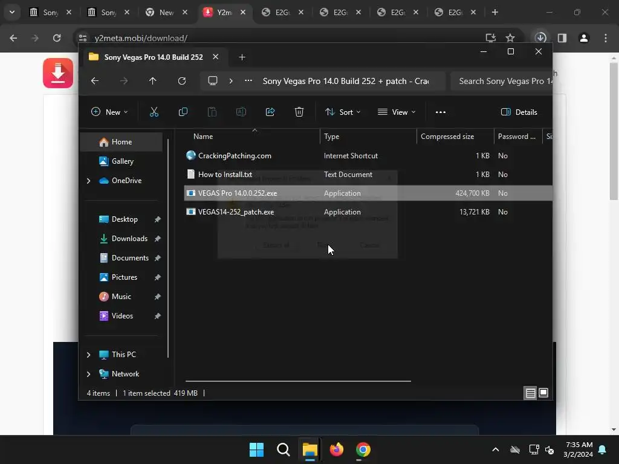Expand the This PC tree node

88,355
